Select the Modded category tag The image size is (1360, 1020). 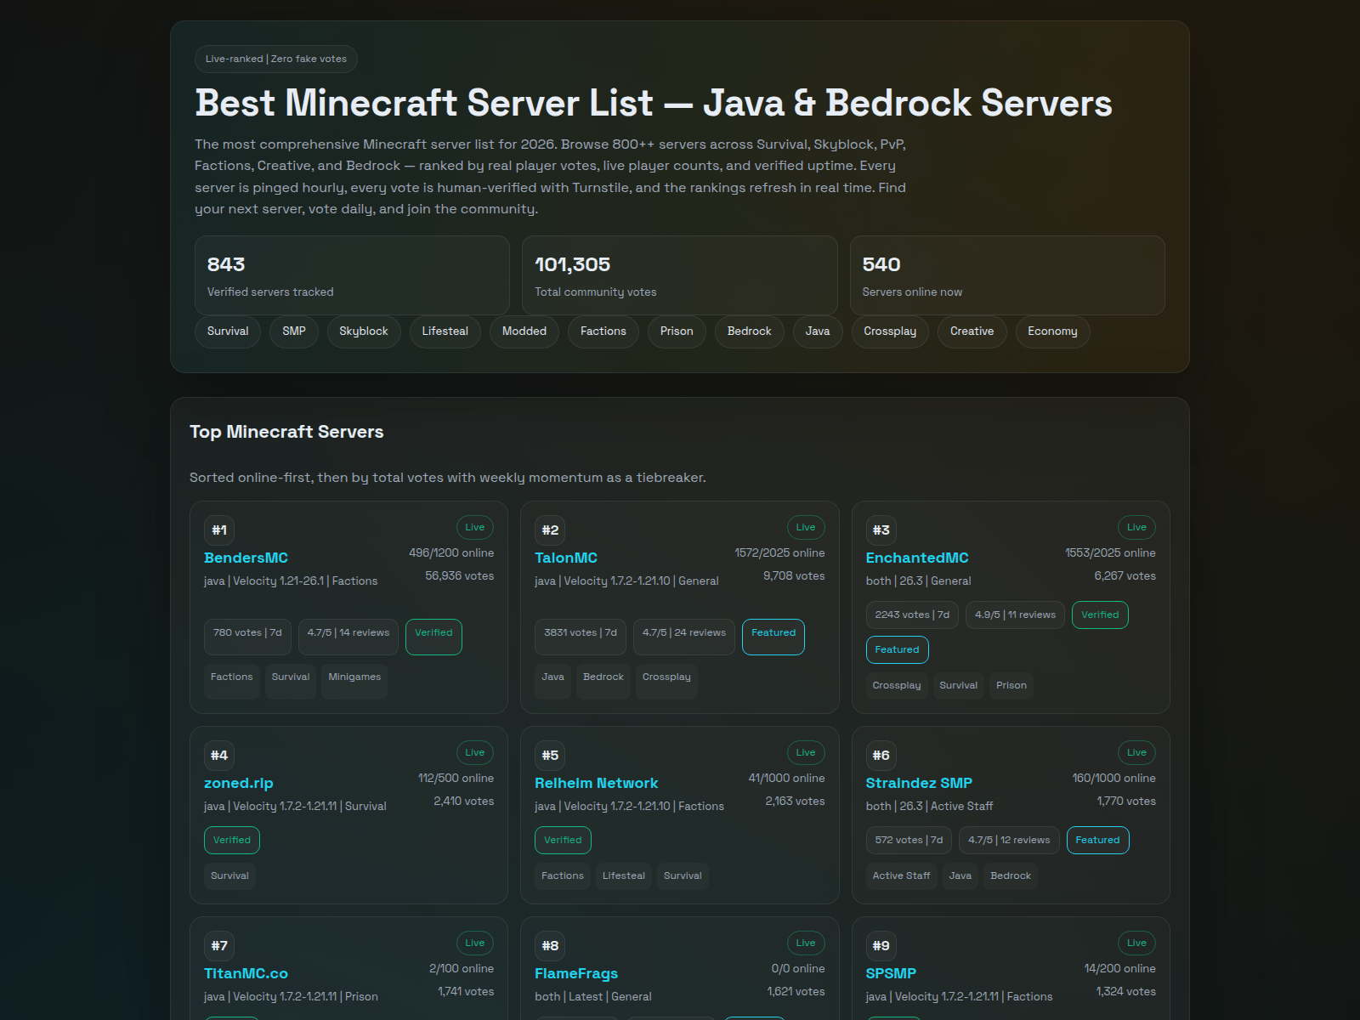click(x=524, y=331)
